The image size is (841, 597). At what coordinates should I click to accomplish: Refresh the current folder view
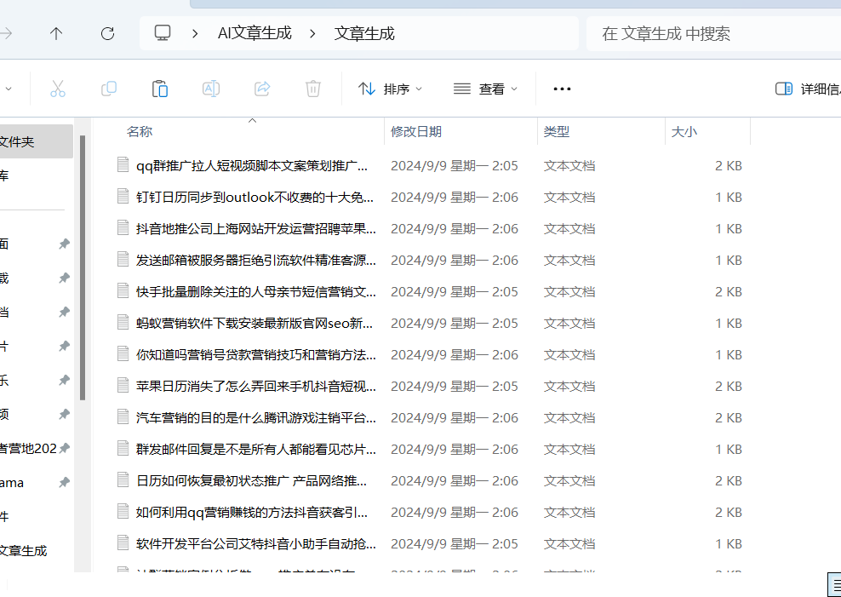tap(108, 34)
